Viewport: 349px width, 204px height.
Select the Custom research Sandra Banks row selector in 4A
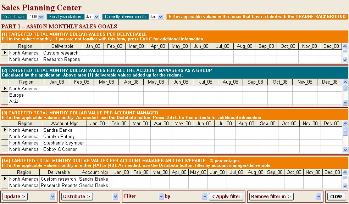click(x=5, y=179)
